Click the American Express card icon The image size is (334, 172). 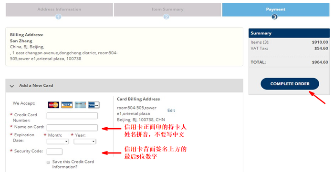tap(94, 105)
